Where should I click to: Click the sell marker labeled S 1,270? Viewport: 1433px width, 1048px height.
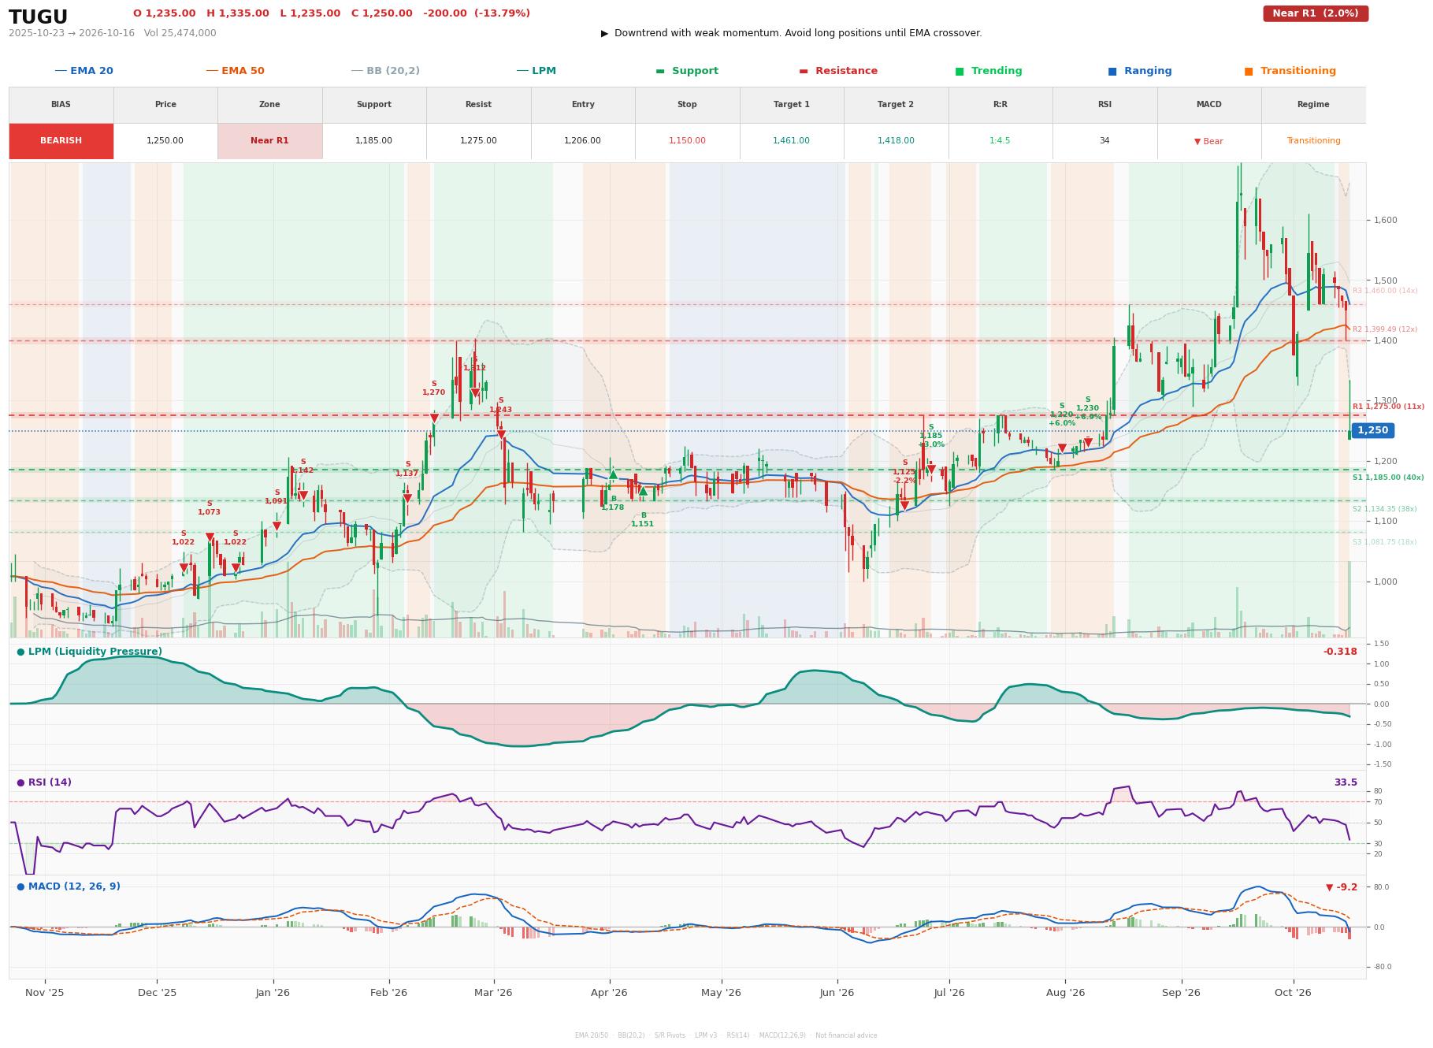pyautogui.click(x=434, y=418)
